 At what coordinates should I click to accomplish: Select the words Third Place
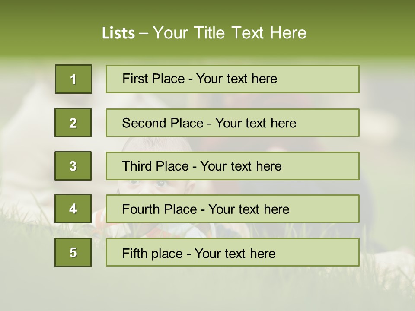[x=155, y=166]
